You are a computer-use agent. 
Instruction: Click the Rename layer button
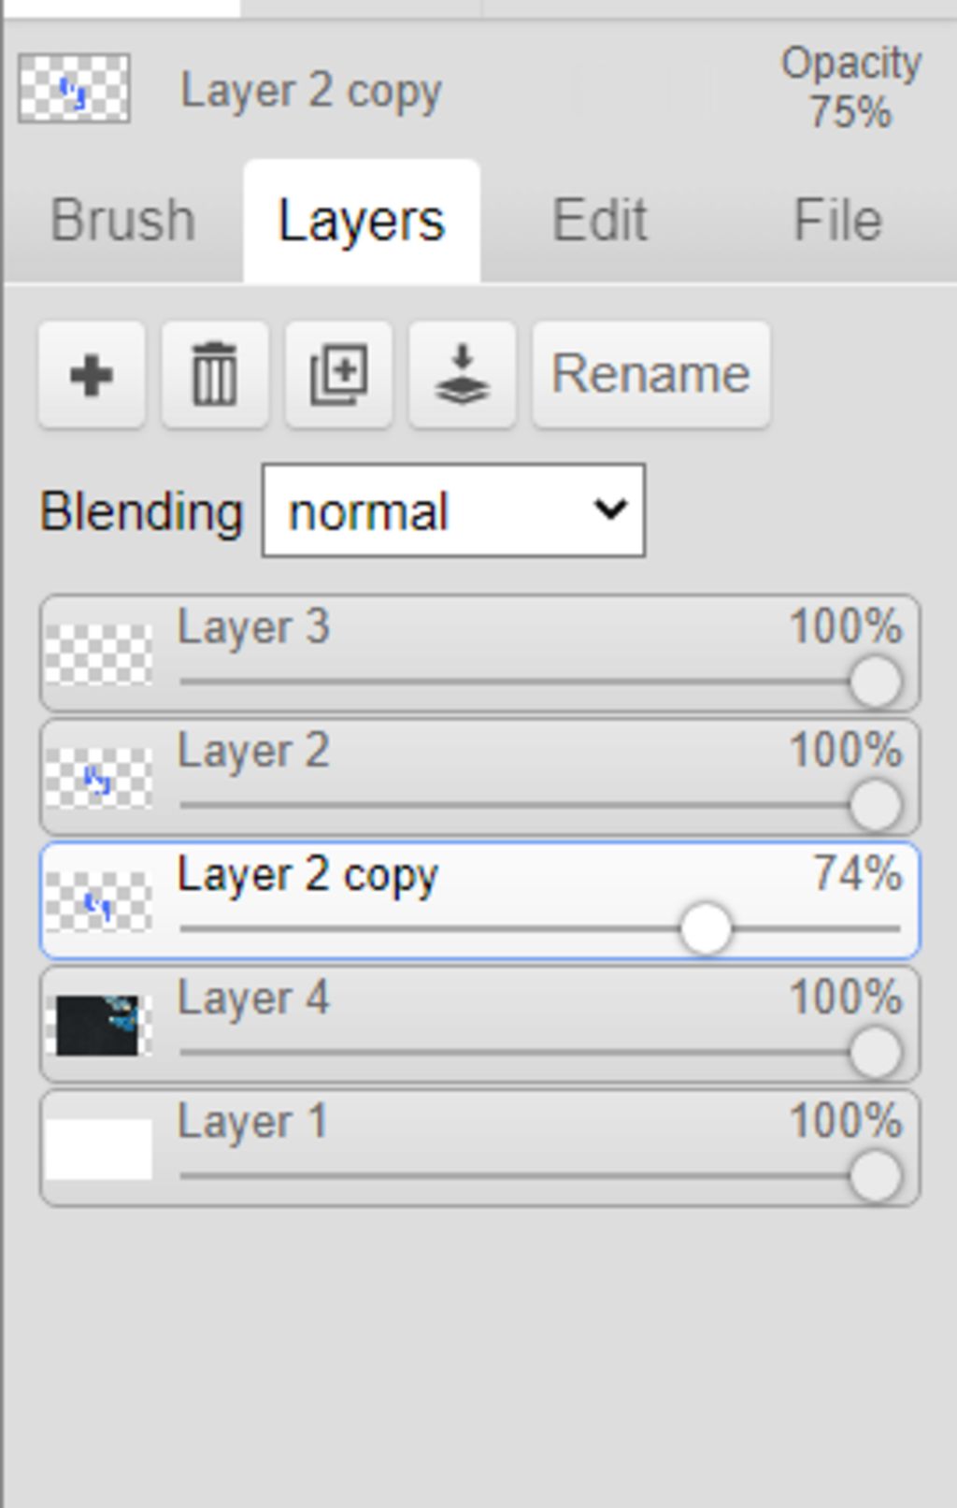click(x=650, y=375)
